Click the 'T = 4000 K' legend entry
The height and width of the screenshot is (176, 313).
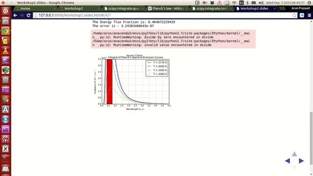tap(157, 74)
